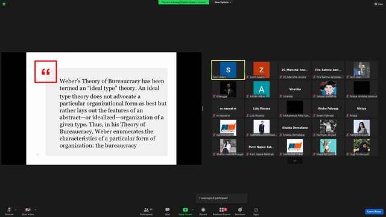Click the '1 unassigned participant' tooltip

click(221, 198)
